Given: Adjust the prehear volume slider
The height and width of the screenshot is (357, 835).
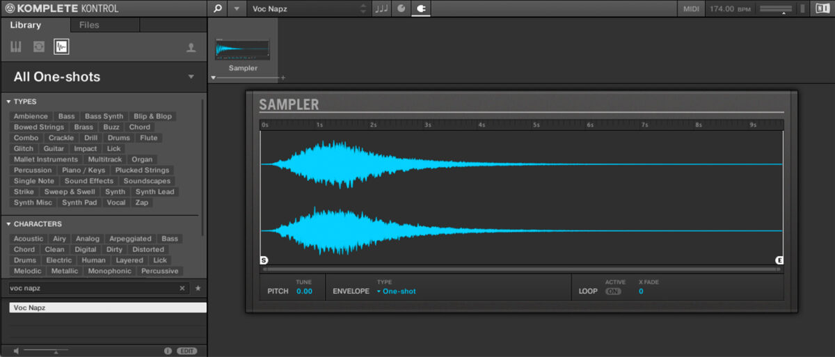Looking at the screenshot, I should point(46,351).
